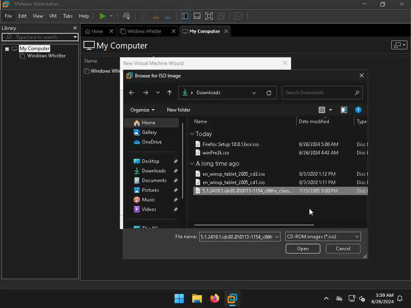Click the green Power On play button
Viewport: 411px width, 308px height.
102,16
